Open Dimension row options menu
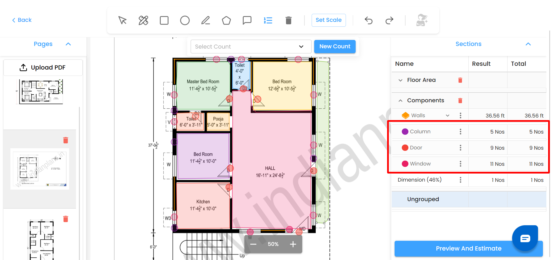The height and width of the screenshot is (260, 553). [461, 180]
